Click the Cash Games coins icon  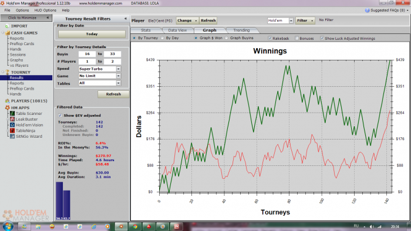7,33
